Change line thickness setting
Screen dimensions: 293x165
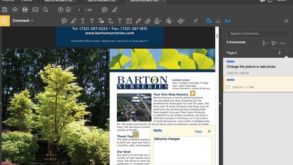(x=218, y=21)
